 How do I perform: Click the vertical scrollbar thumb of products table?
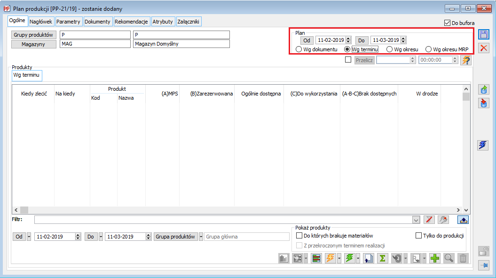466,96
